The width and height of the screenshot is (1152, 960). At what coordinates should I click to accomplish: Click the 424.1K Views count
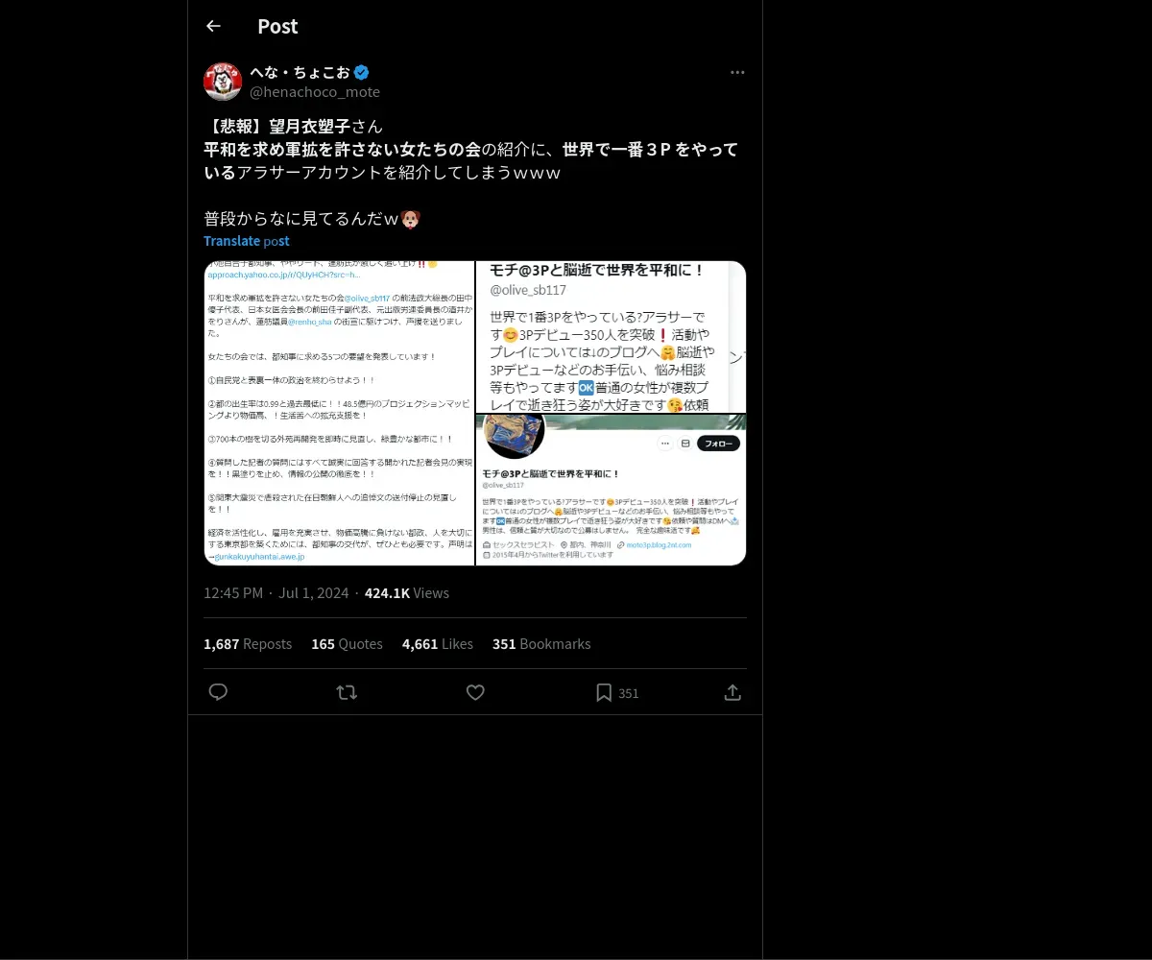click(407, 593)
